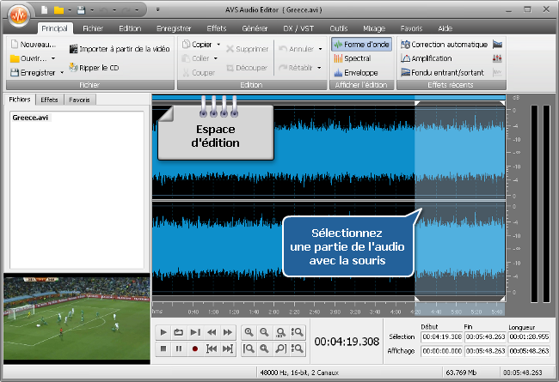Click the Amplification effect button
559x382 pixels.
(x=437, y=58)
